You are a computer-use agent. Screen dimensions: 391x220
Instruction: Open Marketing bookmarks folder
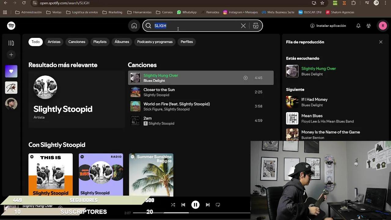pyautogui.click(x=112, y=12)
